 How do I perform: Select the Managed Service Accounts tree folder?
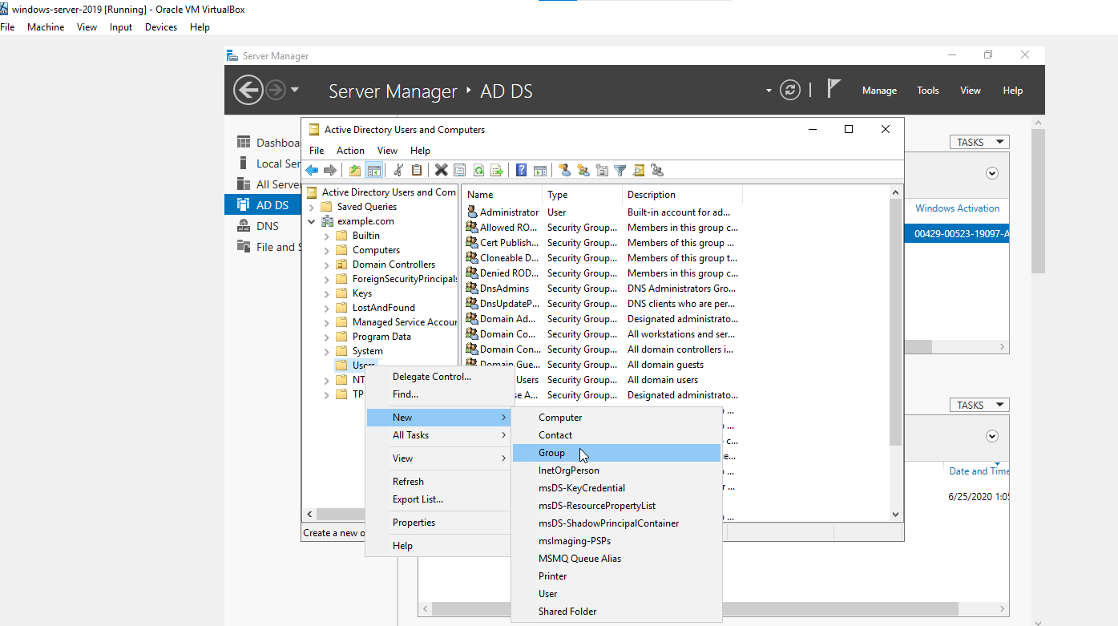point(396,322)
